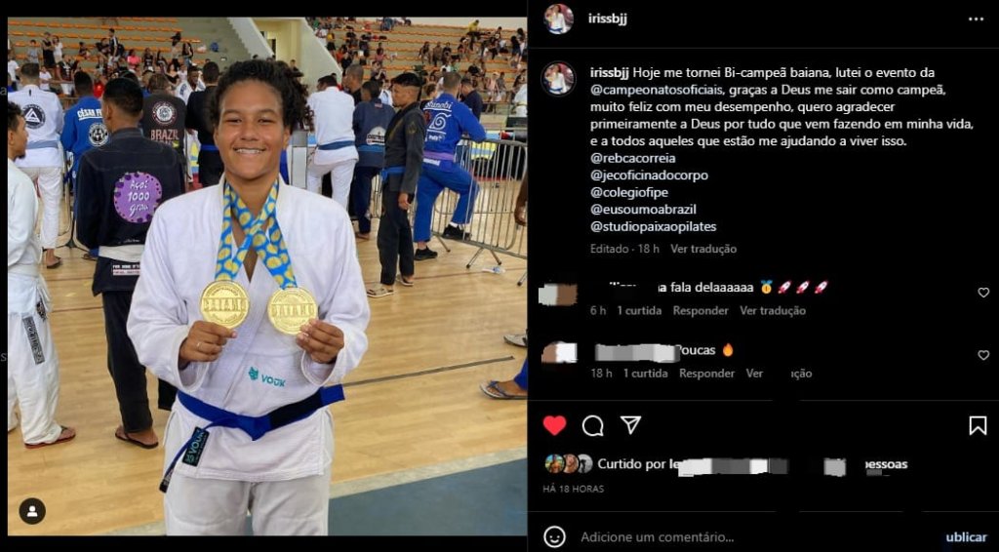999x552 pixels.
Task: Visit the @rebcacorreia profile mention
Action: tap(632, 158)
